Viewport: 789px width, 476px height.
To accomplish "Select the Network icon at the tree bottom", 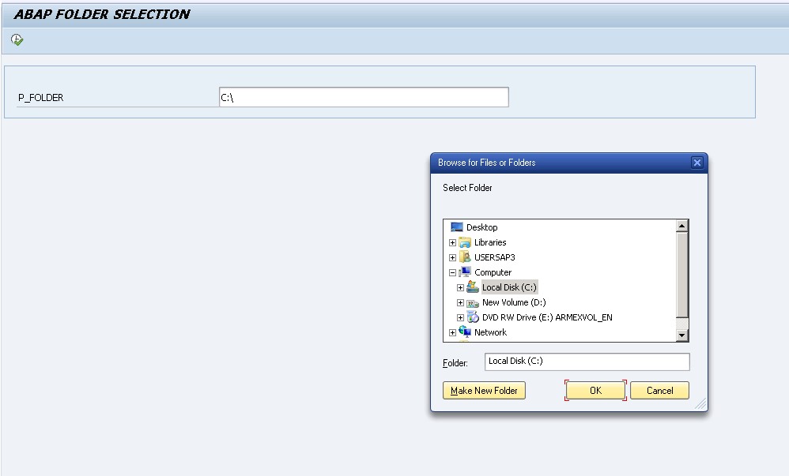I will point(466,332).
